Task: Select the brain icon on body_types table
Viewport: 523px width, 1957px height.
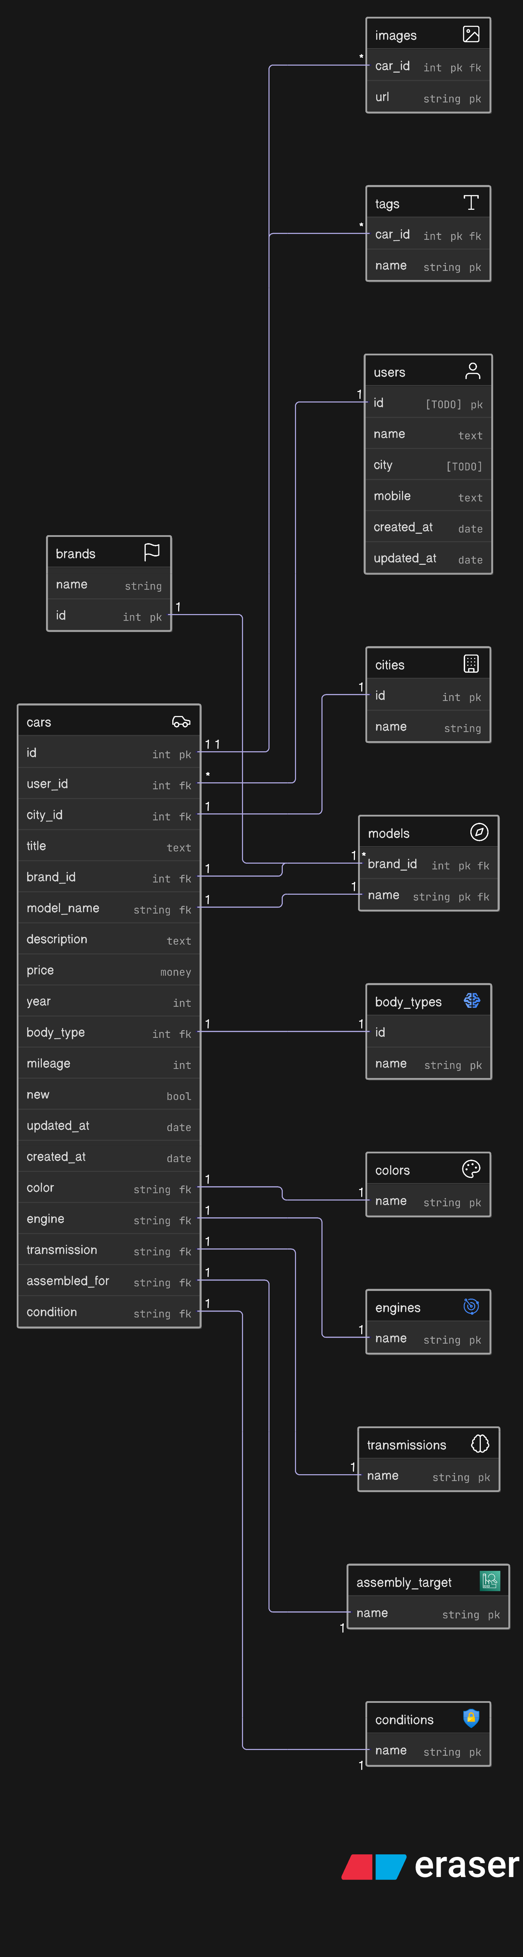Action: coord(471,1001)
